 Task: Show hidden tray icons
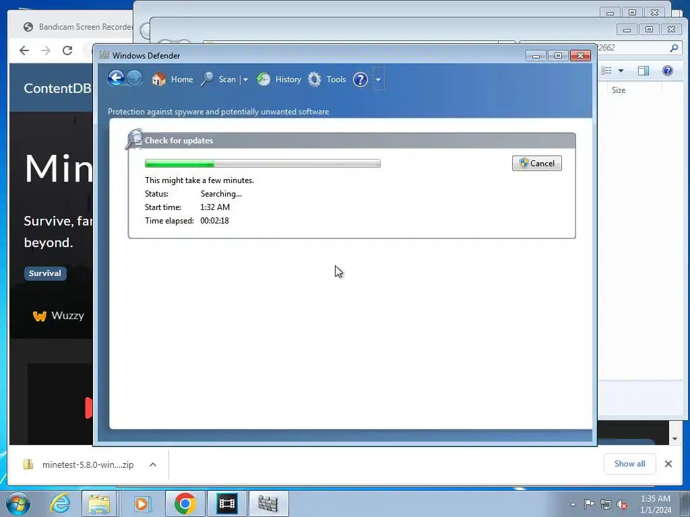[x=573, y=504]
